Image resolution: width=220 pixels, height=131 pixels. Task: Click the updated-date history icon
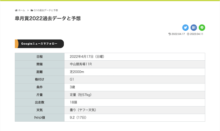coord(169,34)
